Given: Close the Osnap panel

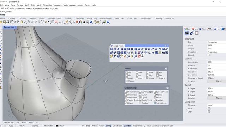Looking at the screenshot, I should point(166,69).
